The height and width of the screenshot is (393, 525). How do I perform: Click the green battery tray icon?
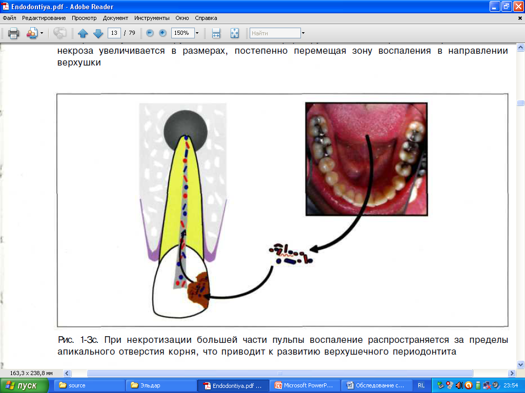[x=478, y=385]
